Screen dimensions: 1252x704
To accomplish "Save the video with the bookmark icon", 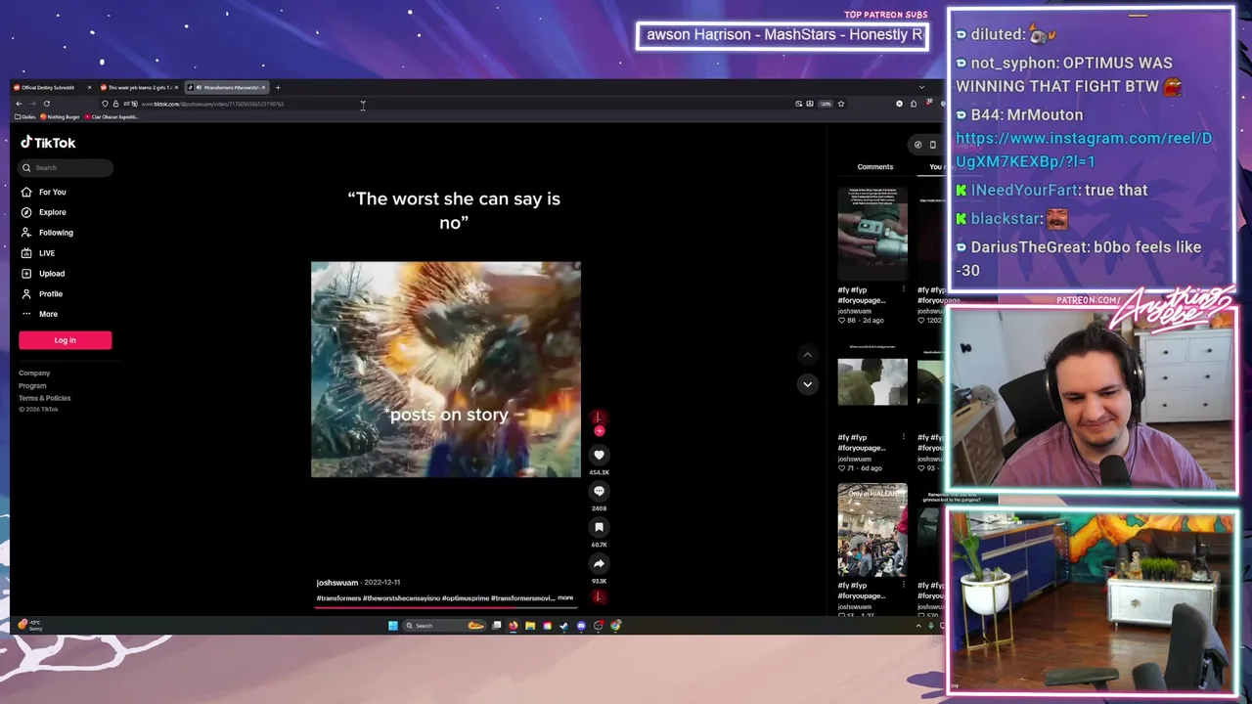I will click(x=599, y=527).
